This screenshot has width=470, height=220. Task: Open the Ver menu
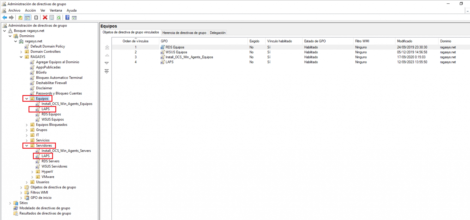[x=43, y=10]
